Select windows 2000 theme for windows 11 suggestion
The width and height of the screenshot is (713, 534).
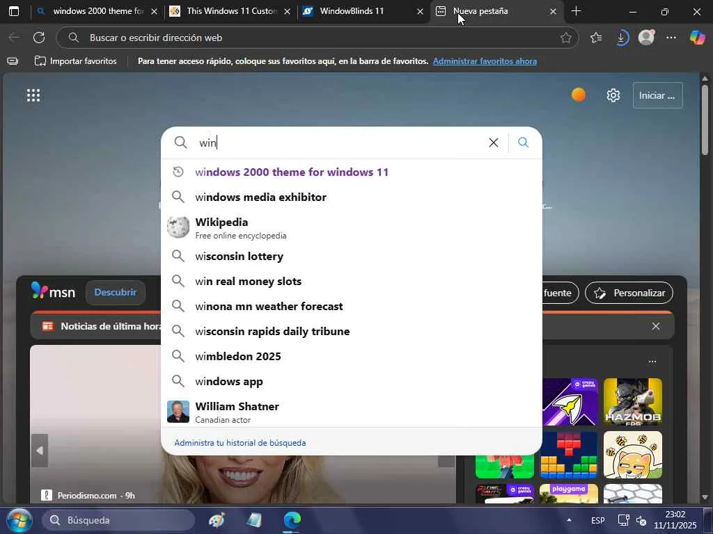[x=352, y=172]
